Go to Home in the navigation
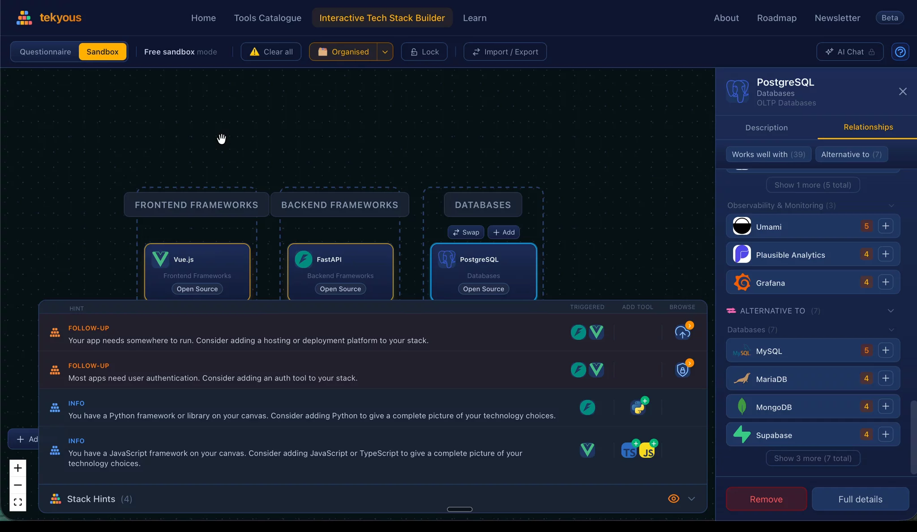This screenshot has width=917, height=532. 203,18
